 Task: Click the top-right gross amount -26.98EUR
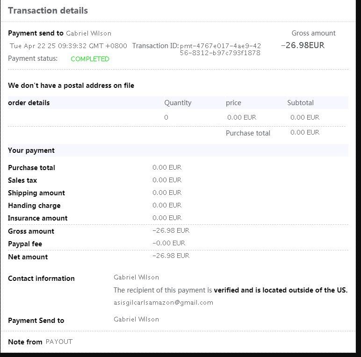[x=303, y=45]
